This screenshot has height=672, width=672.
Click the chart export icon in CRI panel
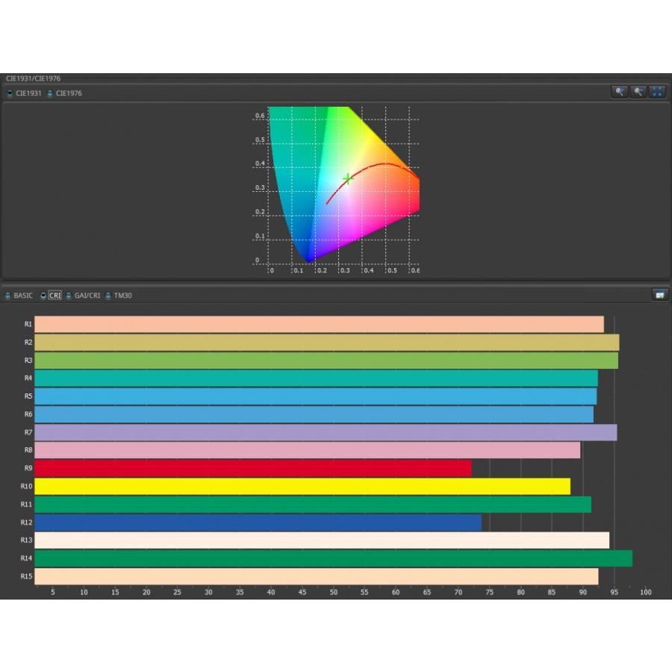[659, 295]
